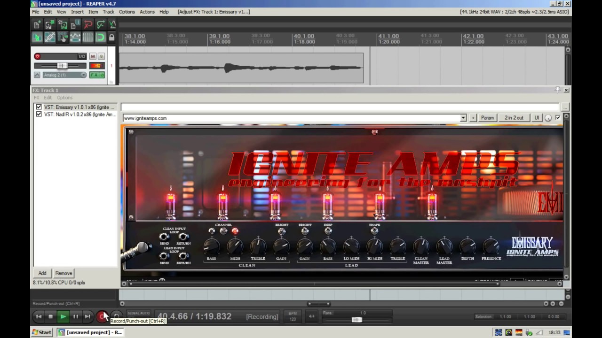Mute track 1 with M button
The height and width of the screenshot is (338, 602).
(93, 56)
